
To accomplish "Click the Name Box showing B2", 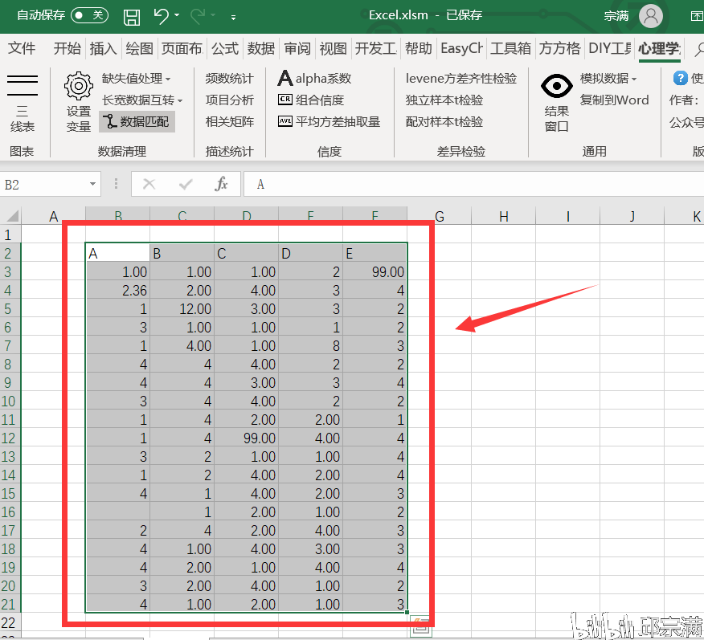I will pos(44,185).
